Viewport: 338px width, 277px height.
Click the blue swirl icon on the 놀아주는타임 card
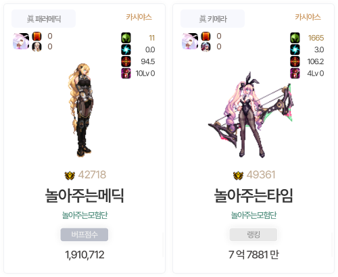point(295,49)
